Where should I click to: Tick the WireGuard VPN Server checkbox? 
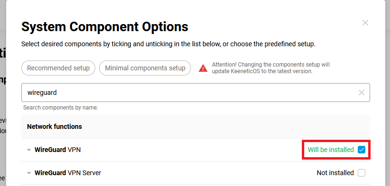[362, 173]
